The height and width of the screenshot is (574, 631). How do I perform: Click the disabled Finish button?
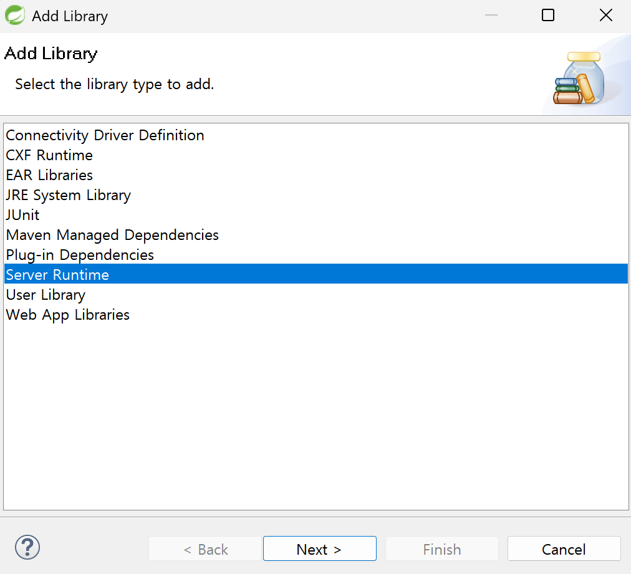tap(442, 548)
